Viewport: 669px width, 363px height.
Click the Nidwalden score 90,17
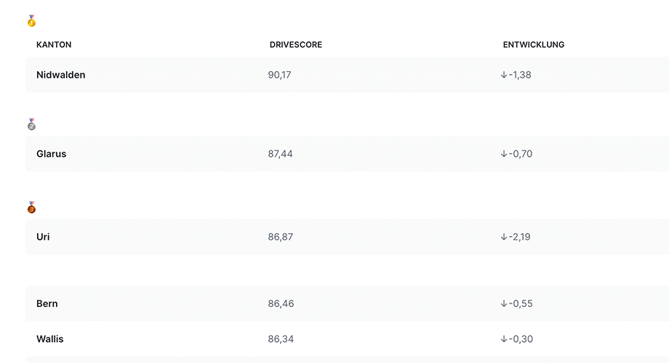(x=279, y=75)
